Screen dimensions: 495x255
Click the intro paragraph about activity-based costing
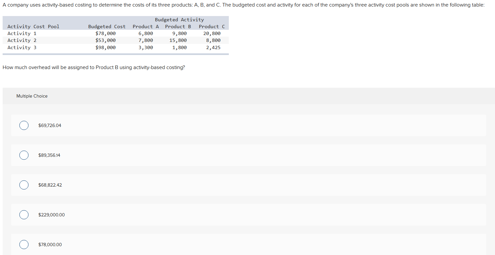click(244, 5)
